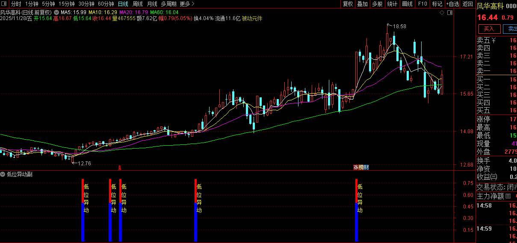Screen dimensions: 517x243
Task: Click the MA20: 16.79 indicator label
Action: pos(133,13)
